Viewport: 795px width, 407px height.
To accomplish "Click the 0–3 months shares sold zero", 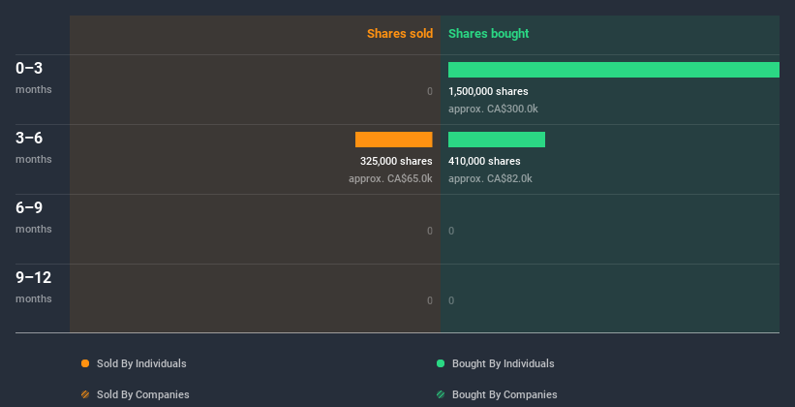I will (430, 91).
